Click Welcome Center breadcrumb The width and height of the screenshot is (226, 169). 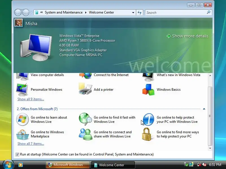tap(101, 12)
